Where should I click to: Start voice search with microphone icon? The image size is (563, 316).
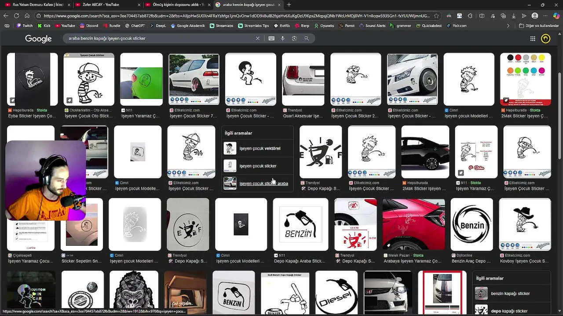point(283,39)
